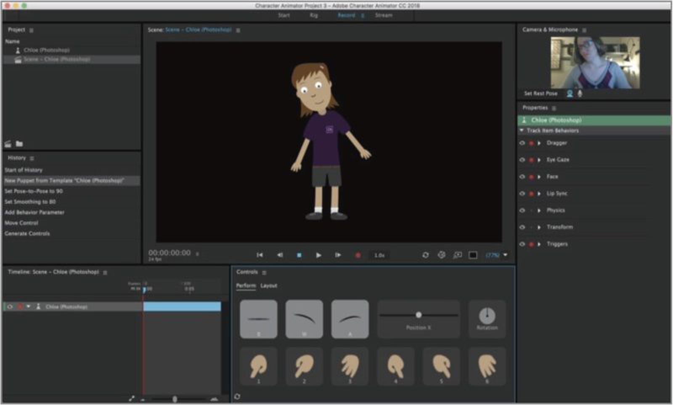673x405 pixels.
Task: Select the Set Rest Pose camera icon
Action: (570, 93)
